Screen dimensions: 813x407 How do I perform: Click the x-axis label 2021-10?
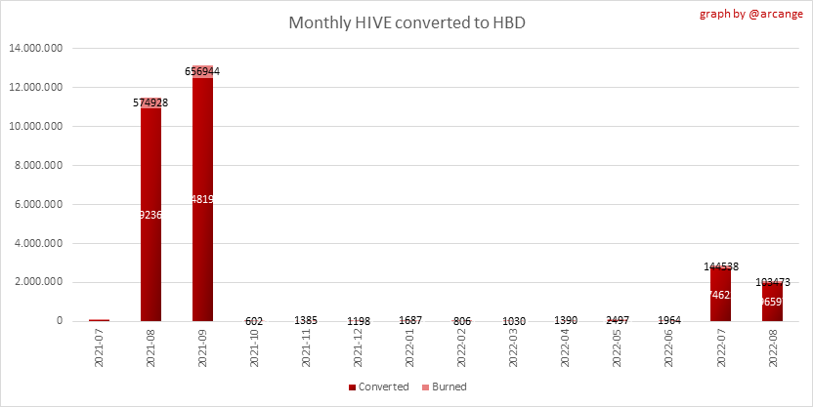pos(255,348)
